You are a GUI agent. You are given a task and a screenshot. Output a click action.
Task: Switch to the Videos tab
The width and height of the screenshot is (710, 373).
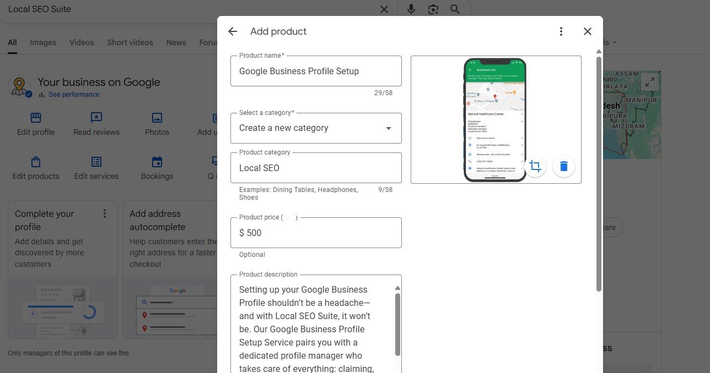point(82,42)
